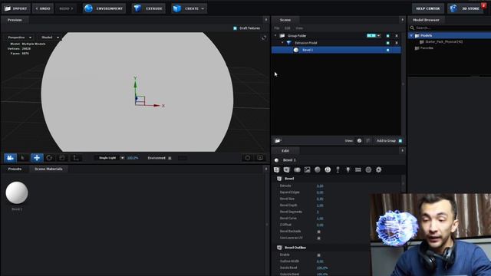Enable the Bevel Outline checkbox
491x276 pixels.
pos(319,255)
